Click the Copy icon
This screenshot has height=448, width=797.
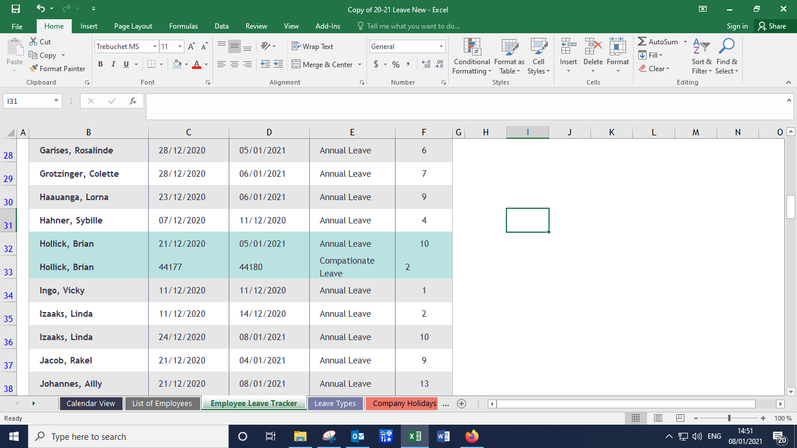point(33,55)
